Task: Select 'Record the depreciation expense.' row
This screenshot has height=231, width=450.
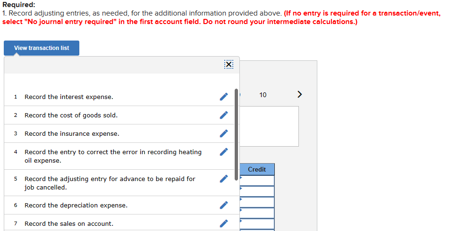Action: click(119, 205)
